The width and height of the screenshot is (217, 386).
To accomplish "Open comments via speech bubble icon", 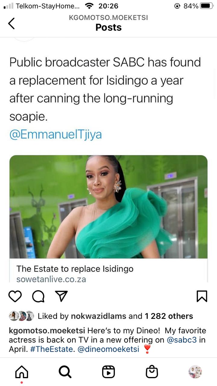I will [x=38, y=296].
